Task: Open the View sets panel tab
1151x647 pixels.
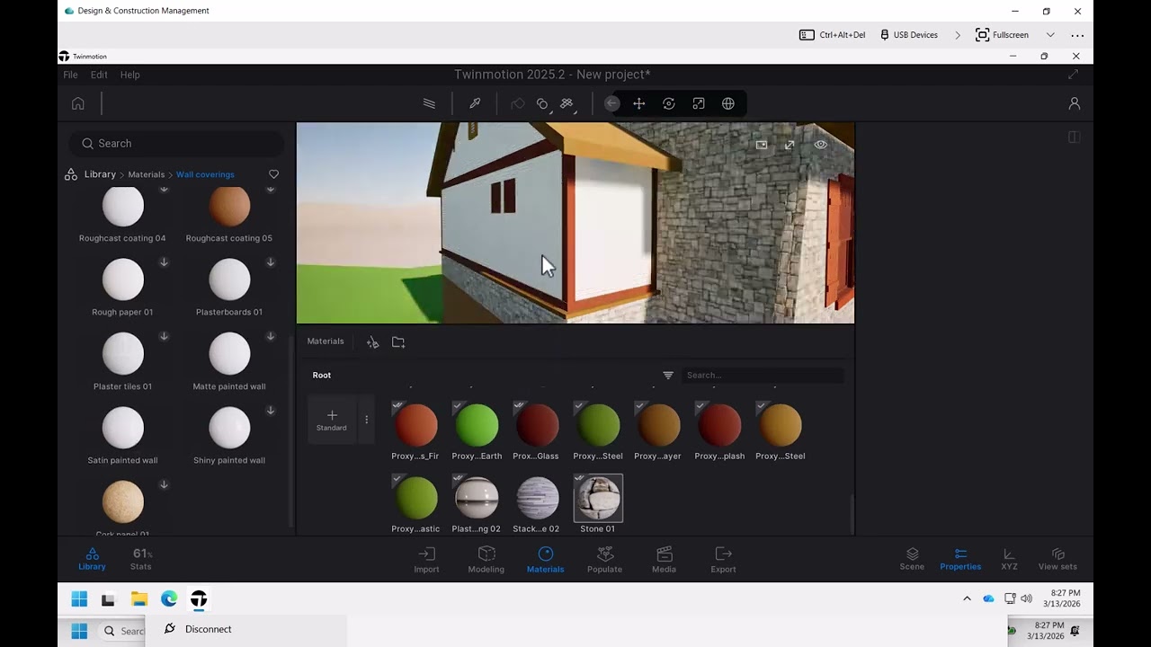Action: 1057,559
